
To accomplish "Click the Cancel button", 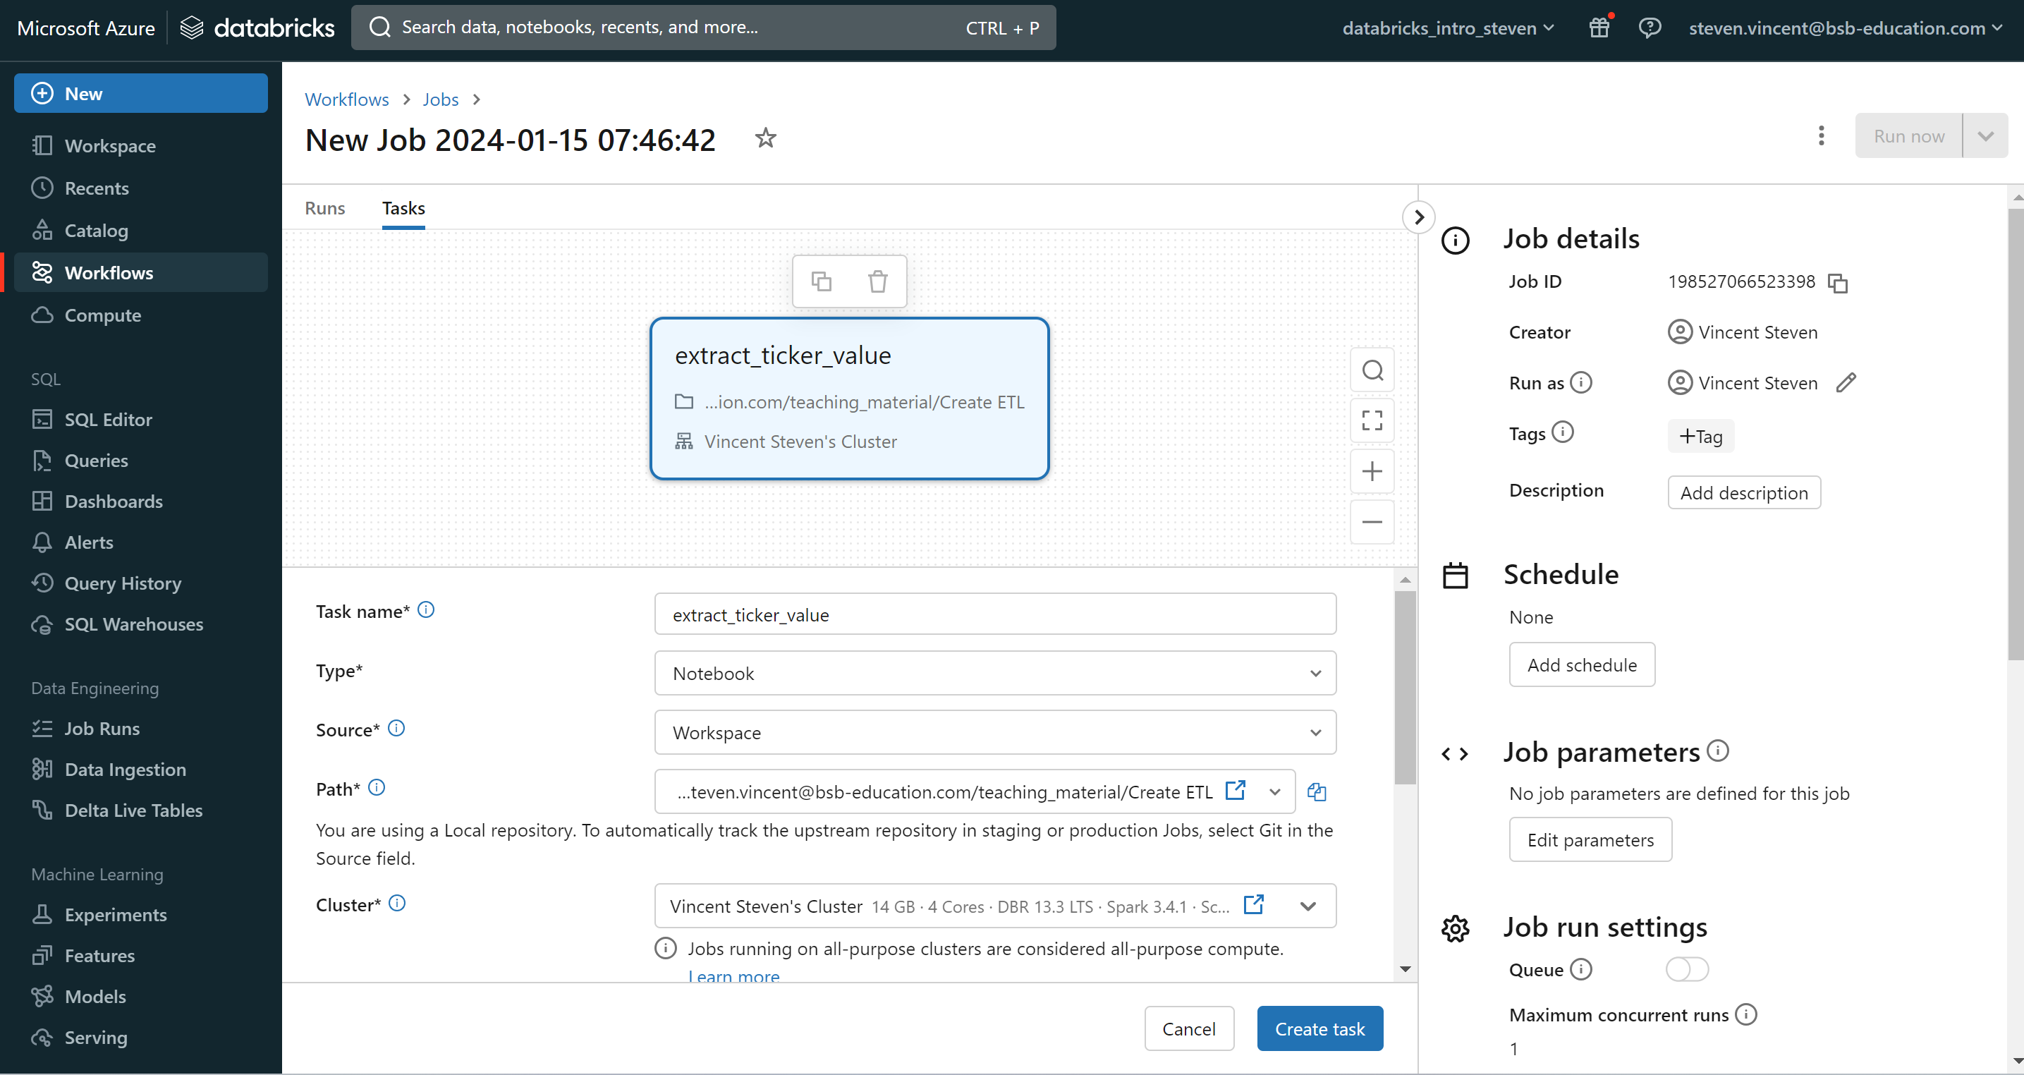I will [1188, 1028].
